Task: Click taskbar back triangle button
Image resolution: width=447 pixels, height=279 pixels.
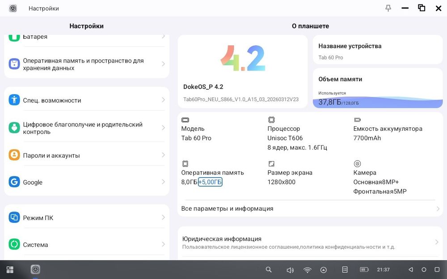Action: 410,270
